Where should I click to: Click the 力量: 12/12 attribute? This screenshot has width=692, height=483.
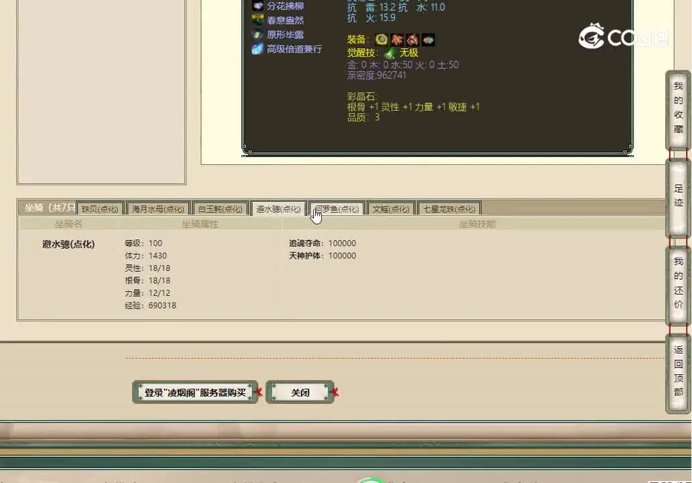(x=148, y=292)
